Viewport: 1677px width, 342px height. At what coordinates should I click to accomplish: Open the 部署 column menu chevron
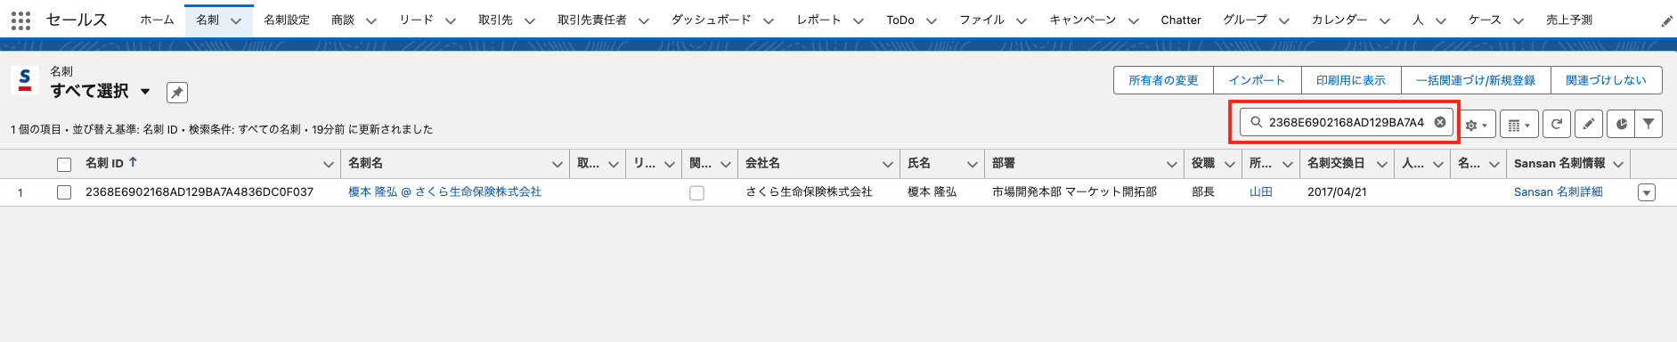(x=1172, y=164)
